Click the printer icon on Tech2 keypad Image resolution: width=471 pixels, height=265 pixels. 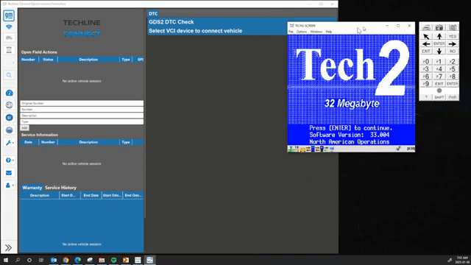tap(426, 28)
